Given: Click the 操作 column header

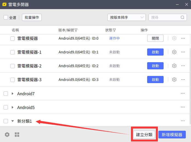Looking at the screenshot, I should point(144,30).
